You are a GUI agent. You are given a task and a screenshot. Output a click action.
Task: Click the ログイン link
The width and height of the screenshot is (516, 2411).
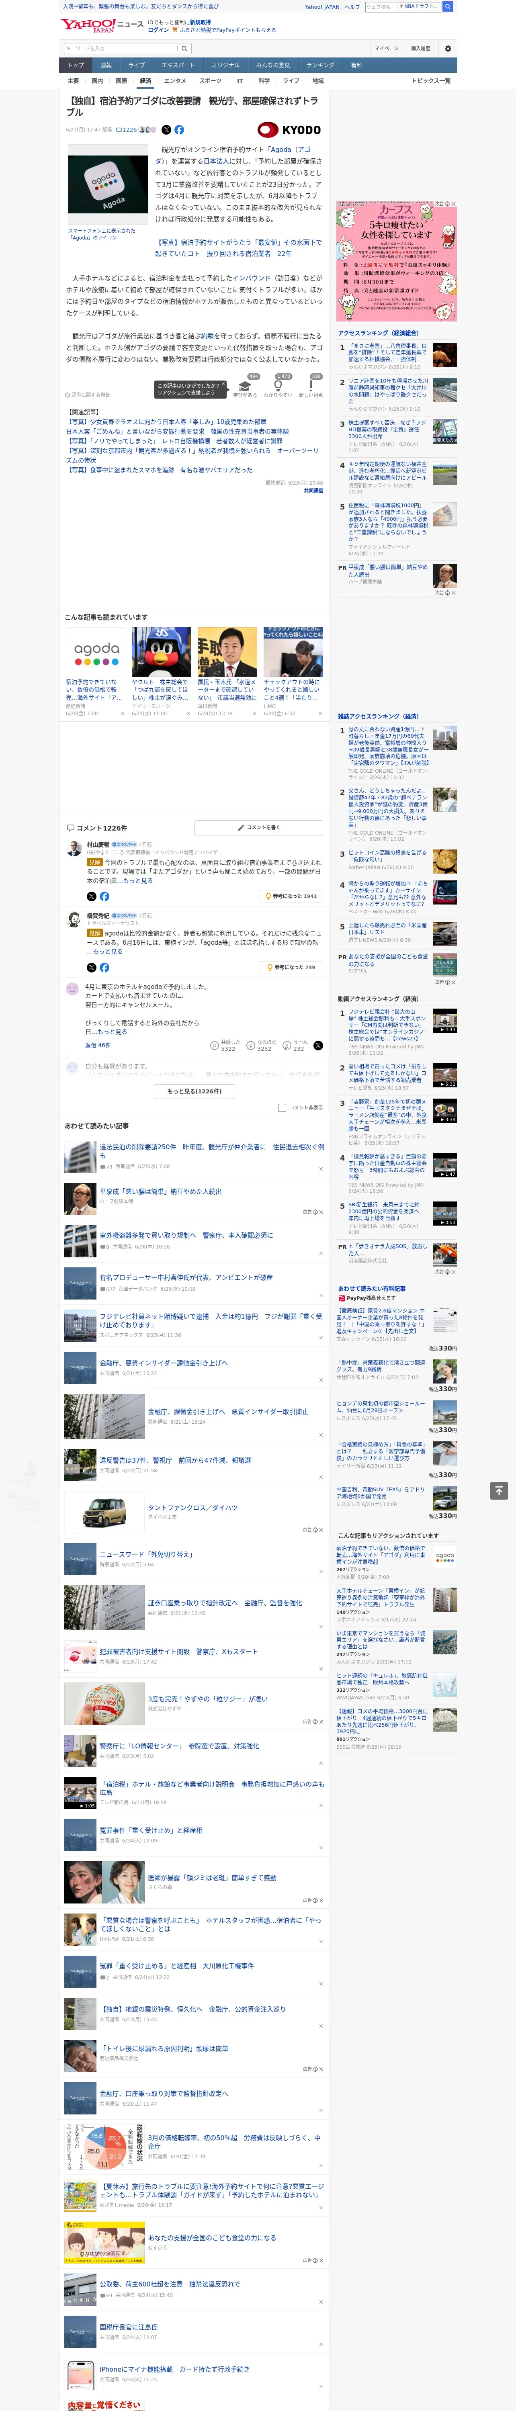(158, 30)
